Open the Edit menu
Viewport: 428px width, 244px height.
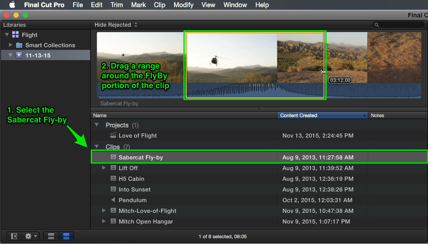click(x=97, y=5)
